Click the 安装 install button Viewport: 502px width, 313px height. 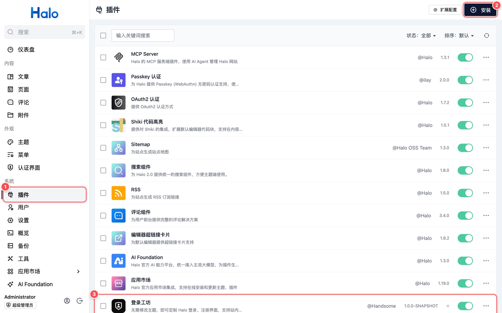point(480,10)
